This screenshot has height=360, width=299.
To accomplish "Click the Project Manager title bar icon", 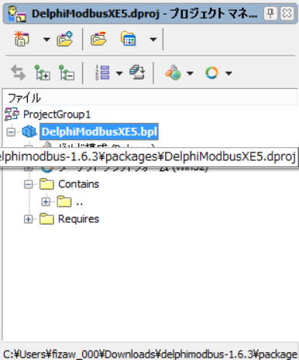I will pyautogui.click(x=16, y=14).
